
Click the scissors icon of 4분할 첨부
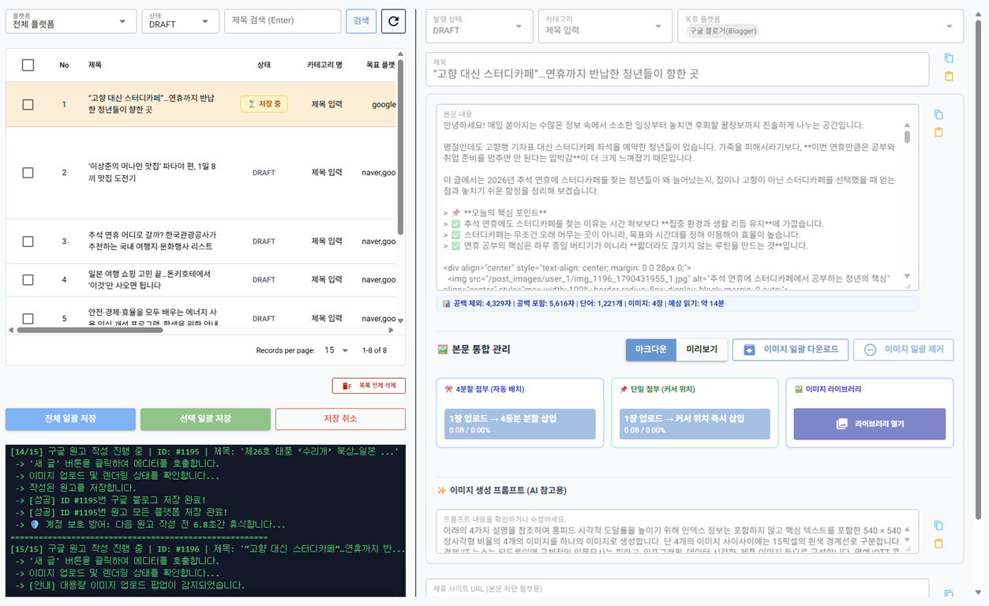tap(448, 389)
